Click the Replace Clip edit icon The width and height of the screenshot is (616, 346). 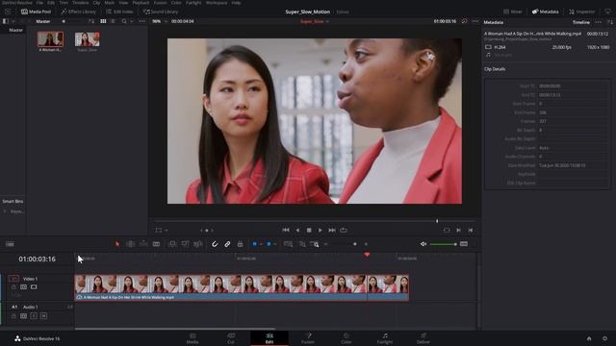pos(198,244)
